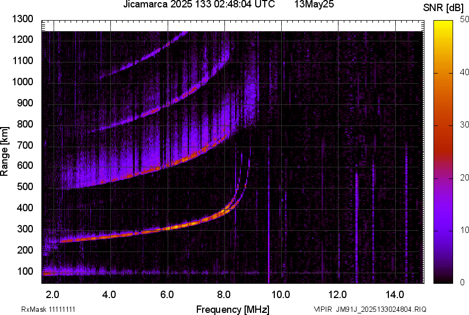
Task: Click the 1300 tick on the range axis
Action: [23, 19]
